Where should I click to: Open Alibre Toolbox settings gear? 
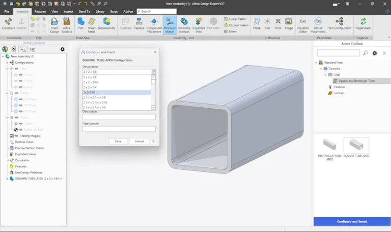[x=375, y=53]
